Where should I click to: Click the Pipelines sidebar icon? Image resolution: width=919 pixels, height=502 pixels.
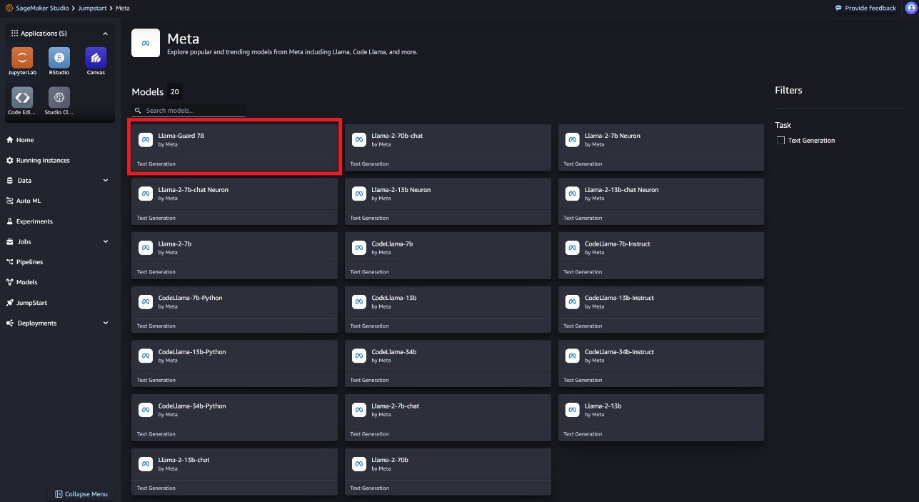tap(10, 262)
